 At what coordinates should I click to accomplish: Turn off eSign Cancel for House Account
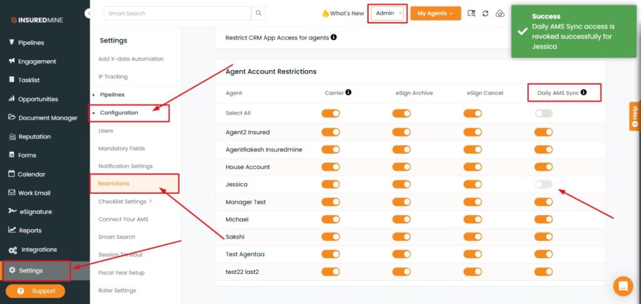[x=473, y=167]
